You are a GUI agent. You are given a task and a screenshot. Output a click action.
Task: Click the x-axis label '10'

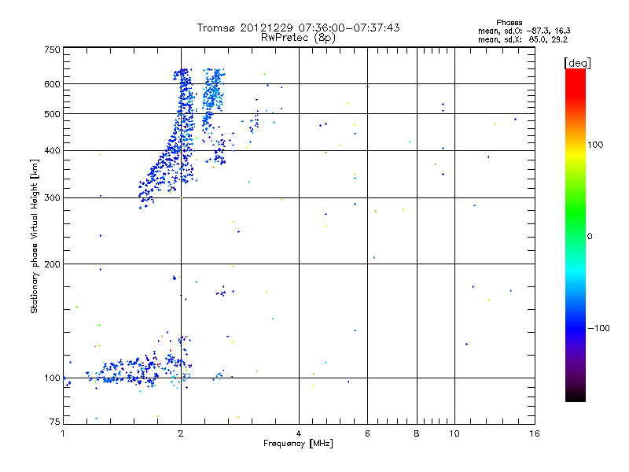(454, 433)
